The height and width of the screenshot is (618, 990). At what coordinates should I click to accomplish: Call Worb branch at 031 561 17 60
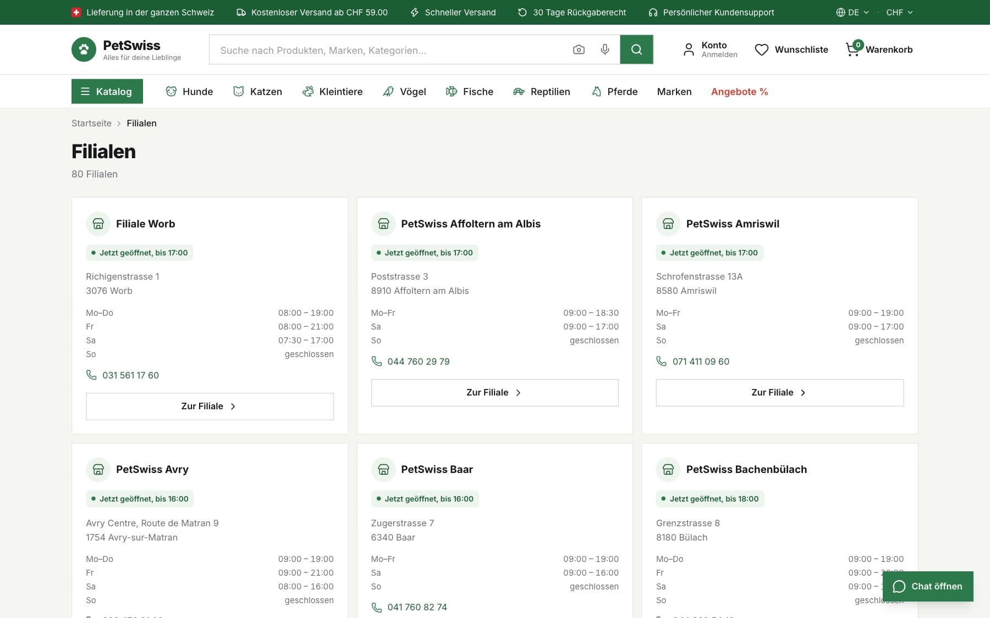(x=123, y=375)
